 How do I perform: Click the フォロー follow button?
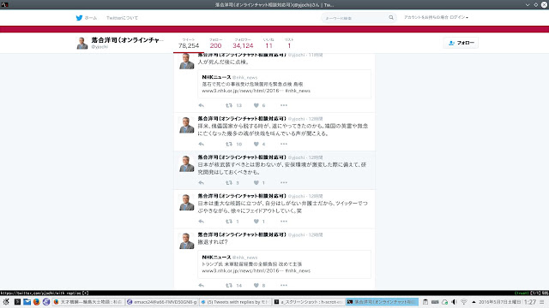pos(461,43)
